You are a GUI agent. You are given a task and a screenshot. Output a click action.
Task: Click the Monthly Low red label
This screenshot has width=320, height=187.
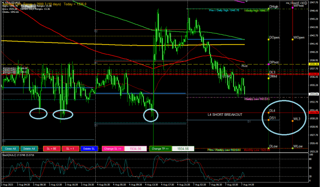click(257, 150)
